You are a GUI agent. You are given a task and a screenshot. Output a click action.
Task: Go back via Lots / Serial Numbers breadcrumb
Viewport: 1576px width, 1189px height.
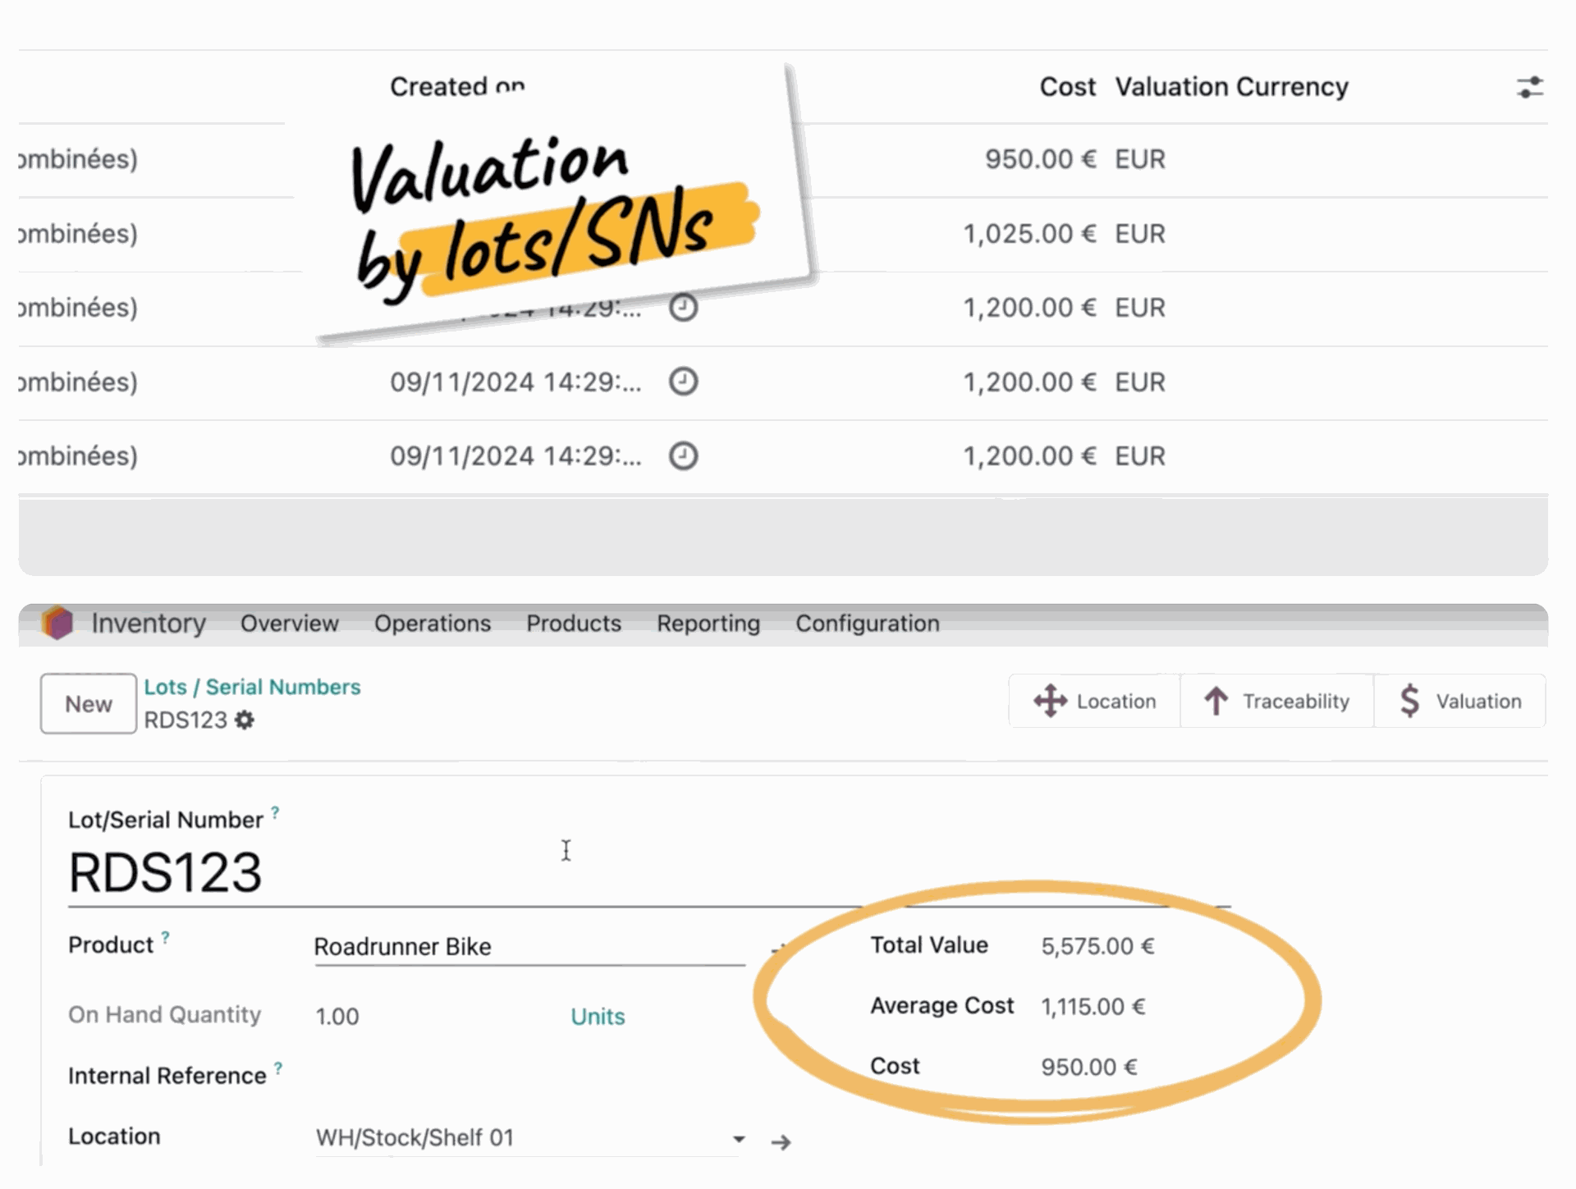pyautogui.click(x=252, y=687)
